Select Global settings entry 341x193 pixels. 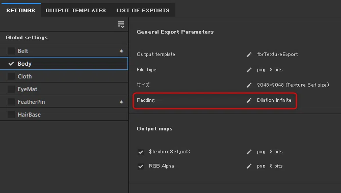(x=27, y=37)
